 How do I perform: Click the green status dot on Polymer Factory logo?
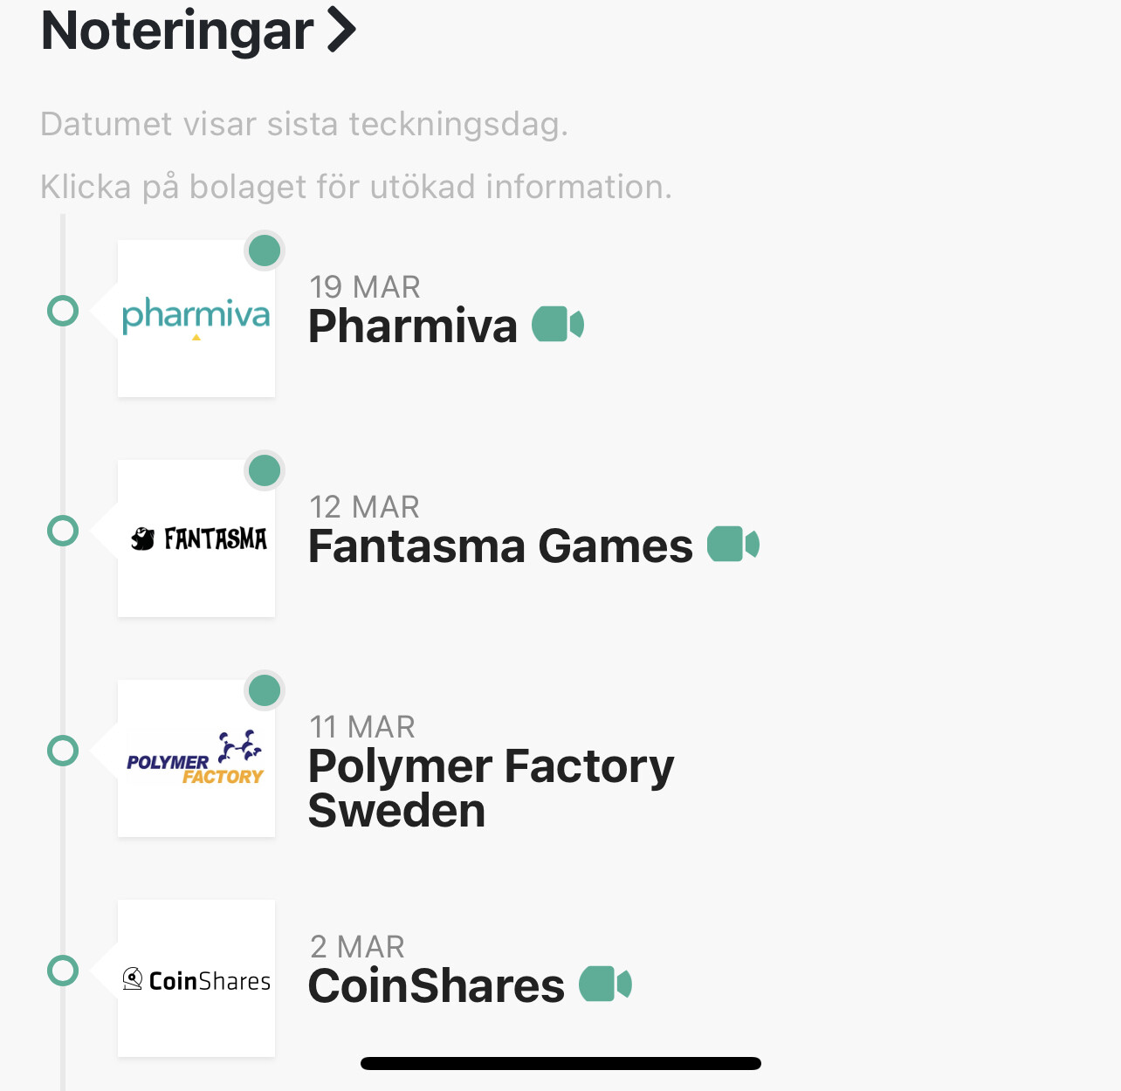click(265, 691)
